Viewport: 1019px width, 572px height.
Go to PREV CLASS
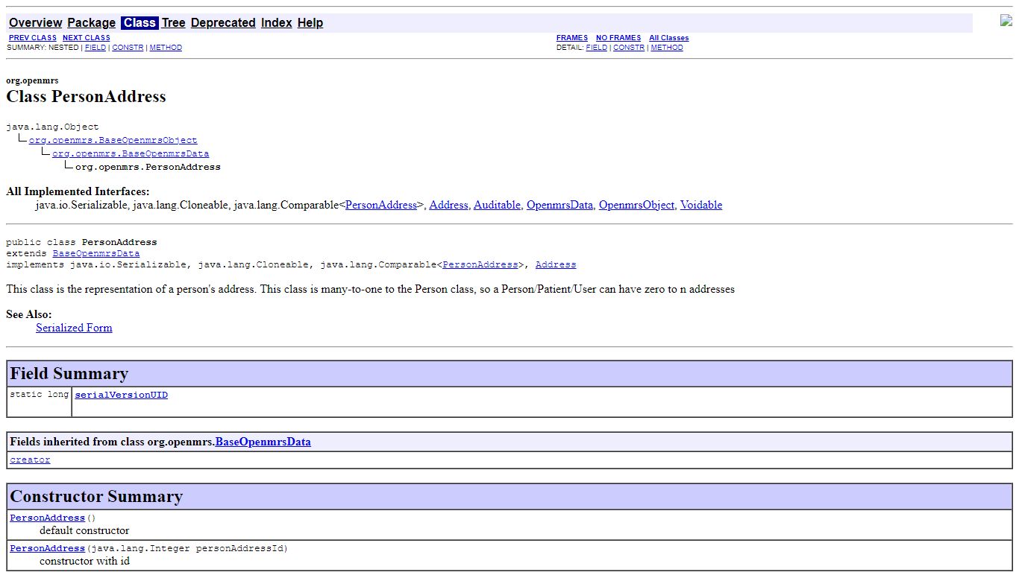coord(33,38)
